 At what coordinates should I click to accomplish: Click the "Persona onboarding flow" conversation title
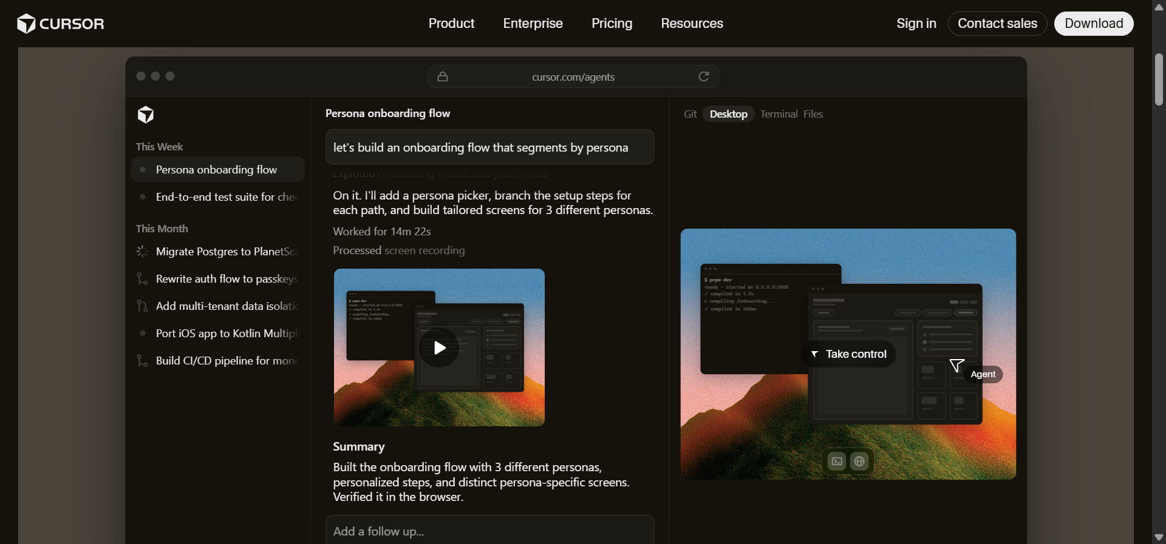[x=388, y=113]
